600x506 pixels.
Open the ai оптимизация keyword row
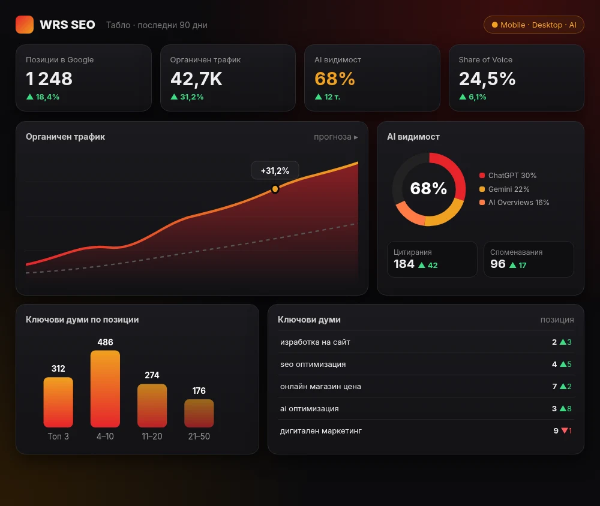point(426,408)
